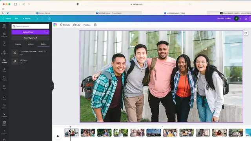Open the Videos panel in sidebar

tap(4, 106)
